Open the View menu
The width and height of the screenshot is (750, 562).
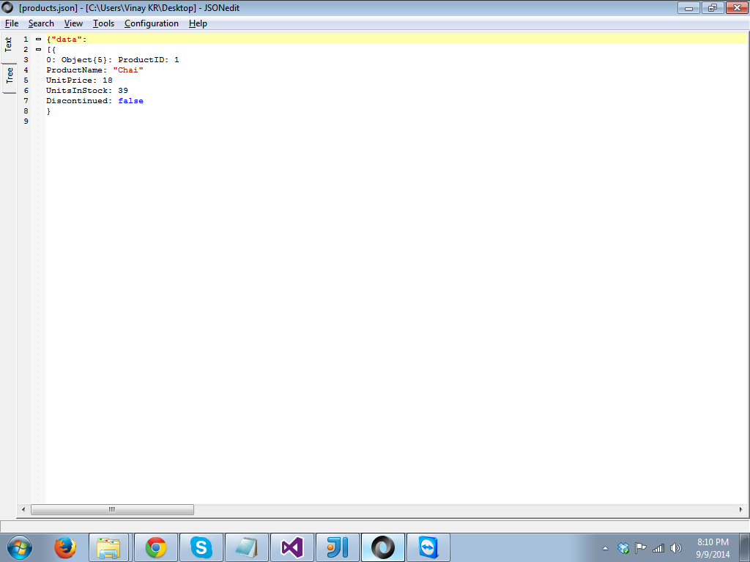click(73, 23)
